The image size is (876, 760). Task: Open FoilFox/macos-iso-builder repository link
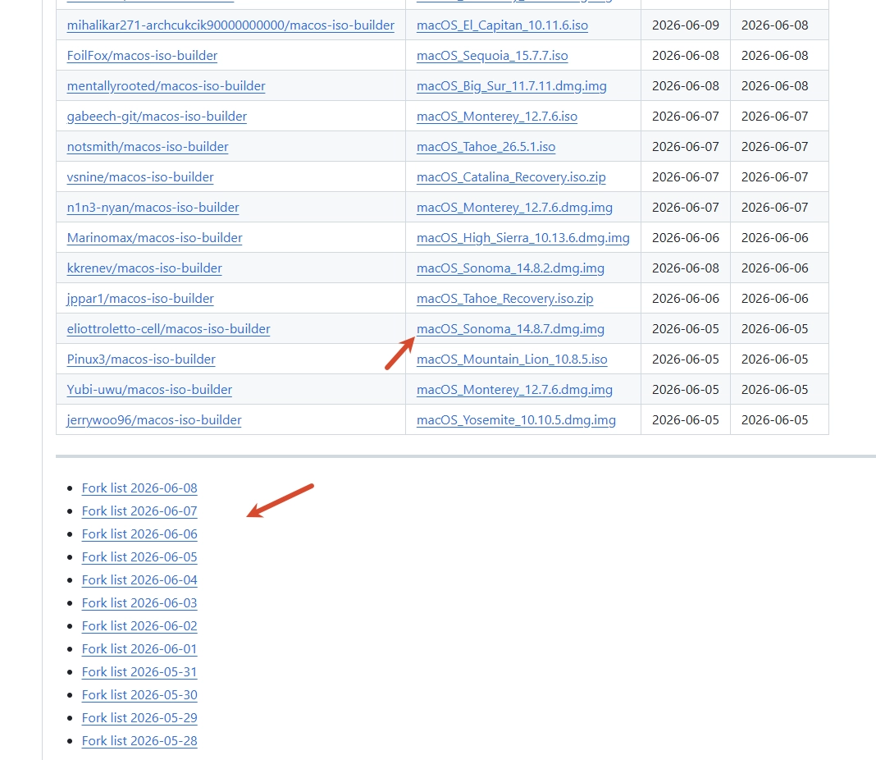[x=142, y=55]
